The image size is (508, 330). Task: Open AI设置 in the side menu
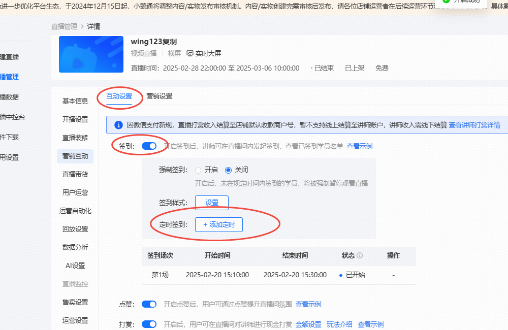(75, 266)
